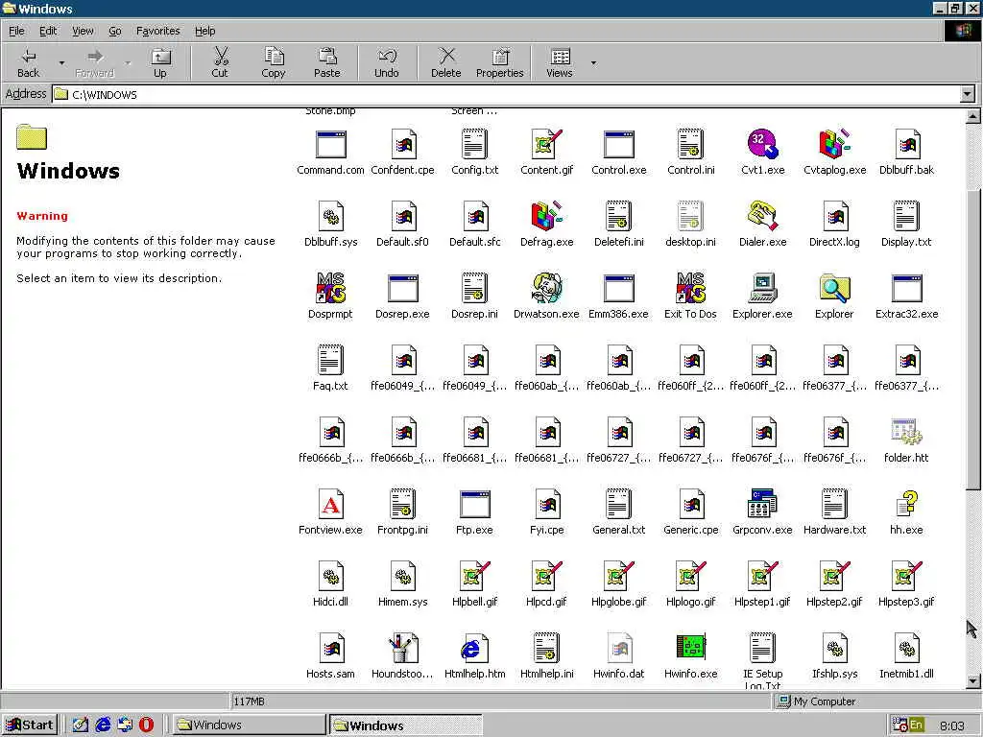Select the Hardware.txt file
The image size is (983, 737).
(834, 505)
